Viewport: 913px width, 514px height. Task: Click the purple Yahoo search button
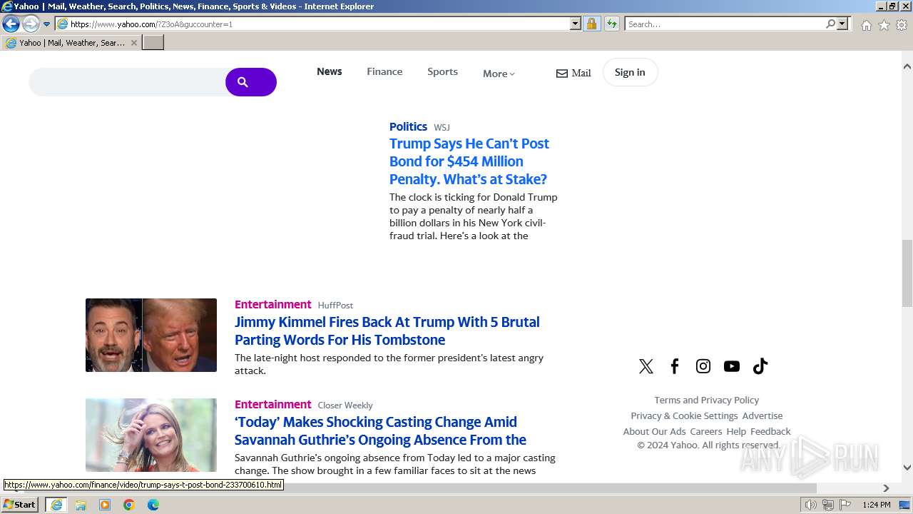pos(251,82)
